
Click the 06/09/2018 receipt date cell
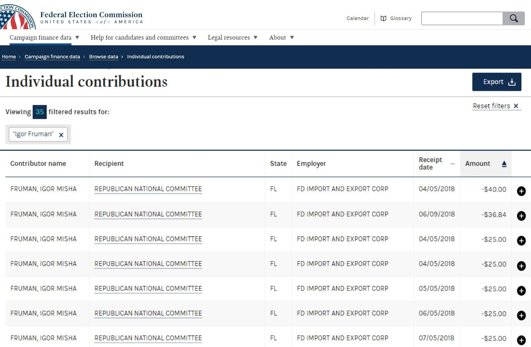click(437, 214)
